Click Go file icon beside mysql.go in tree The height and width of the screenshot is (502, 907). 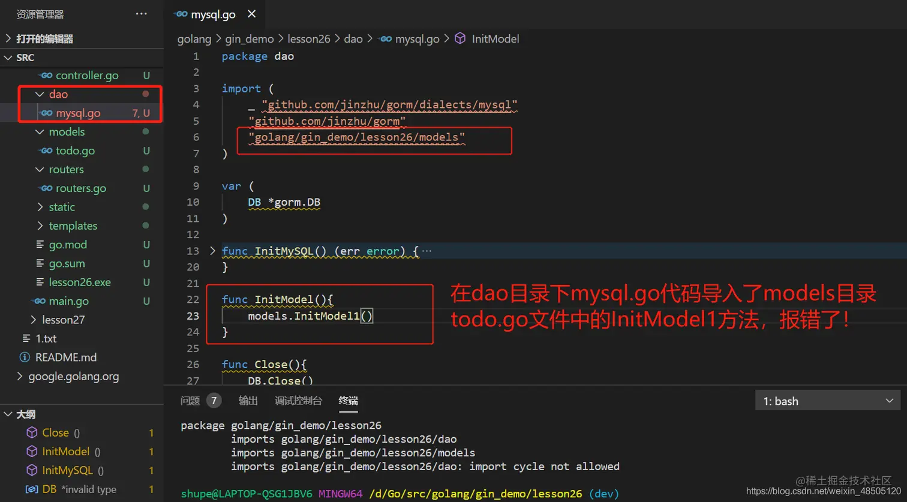[x=46, y=113]
